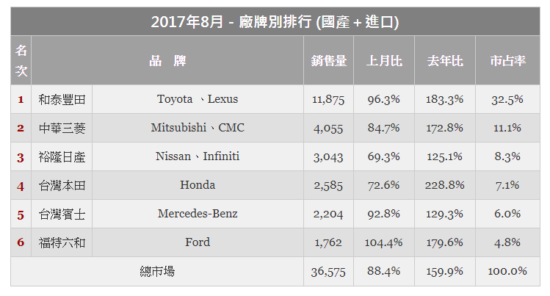Click the Honda brand cell

(x=198, y=185)
